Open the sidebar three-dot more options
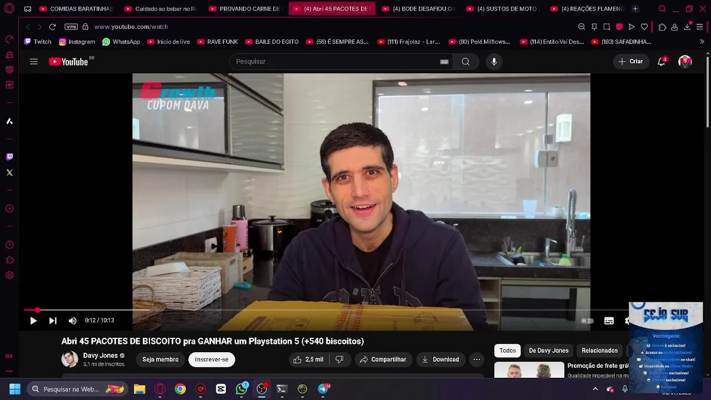 pos(9,371)
